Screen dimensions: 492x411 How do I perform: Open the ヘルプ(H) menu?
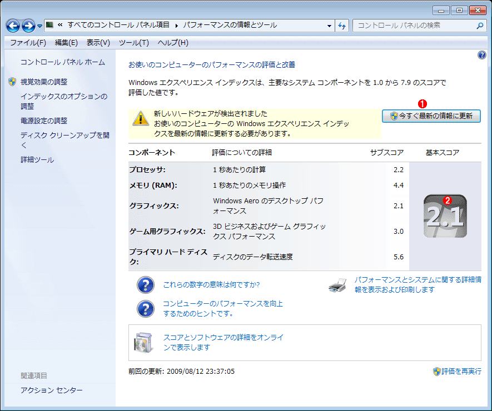tap(173, 43)
